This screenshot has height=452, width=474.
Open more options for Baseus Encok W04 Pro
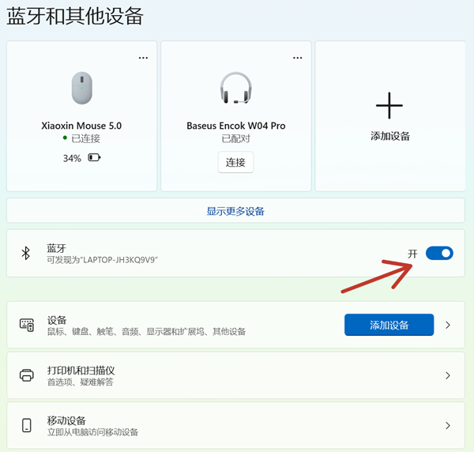[x=297, y=58]
